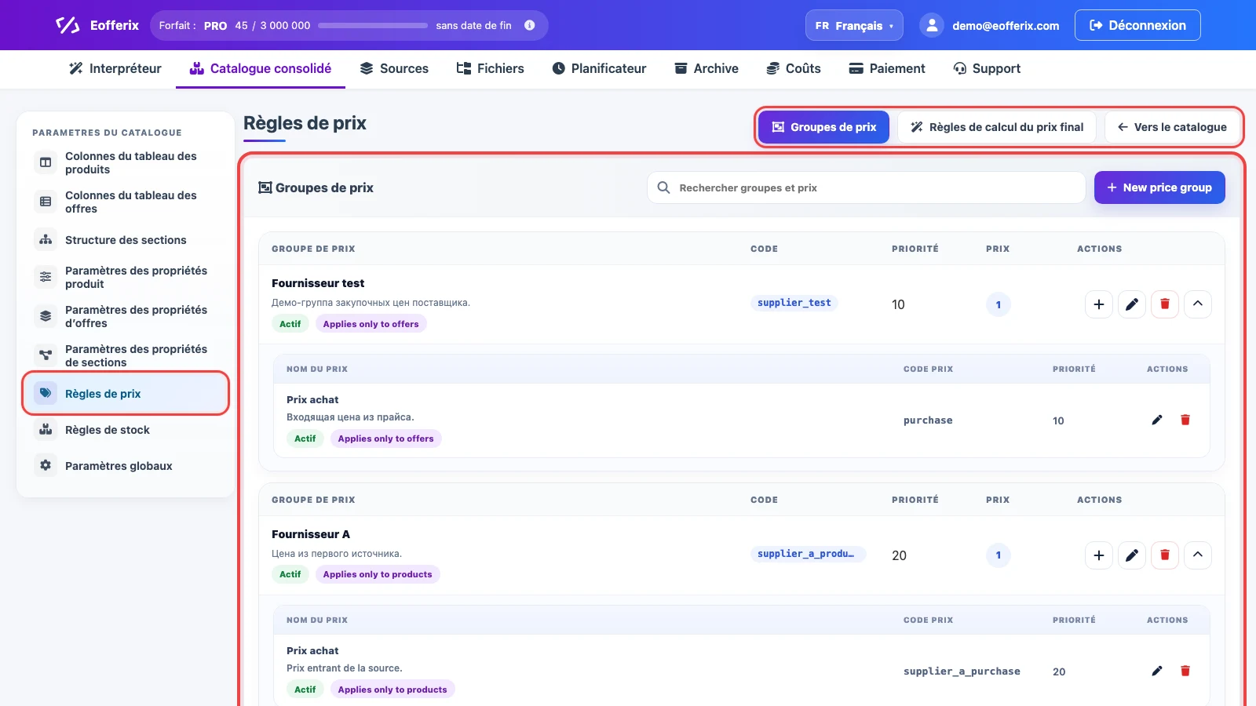Collapse the Fournisseur test group
Image resolution: width=1256 pixels, height=706 pixels.
point(1198,304)
